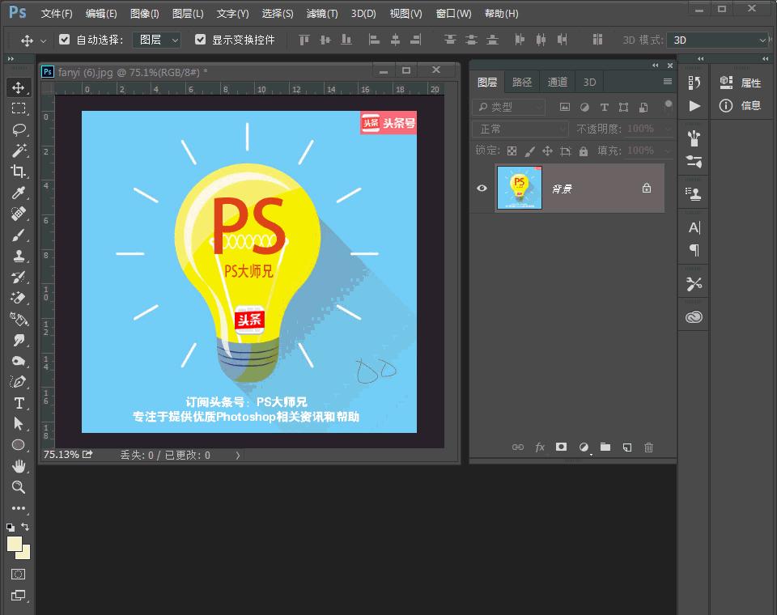Select the Healing Brush tool

pos(19,214)
